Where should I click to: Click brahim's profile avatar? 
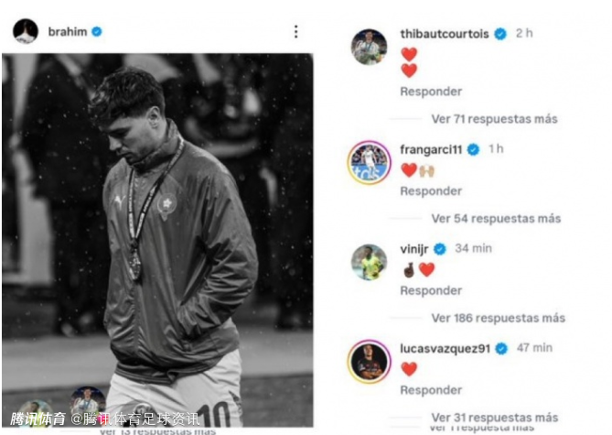click(x=26, y=31)
